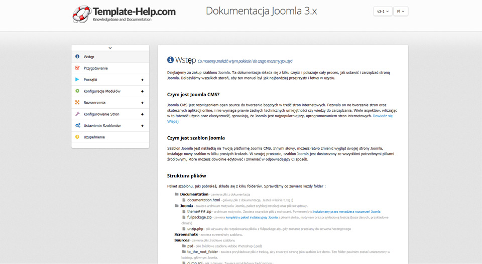
Task: Click the Screenshots folder name
Action: (x=186, y=234)
